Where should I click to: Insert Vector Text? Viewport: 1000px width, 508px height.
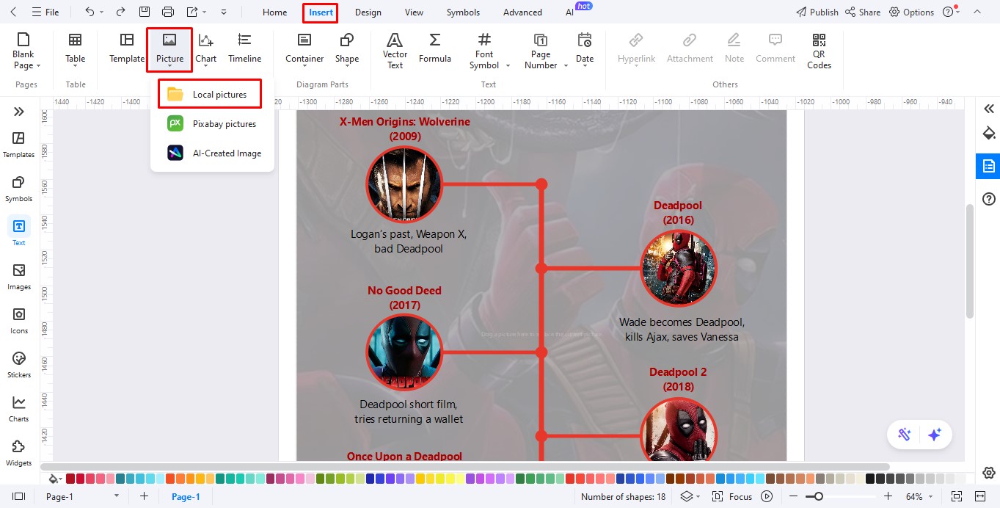[x=395, y=51]
